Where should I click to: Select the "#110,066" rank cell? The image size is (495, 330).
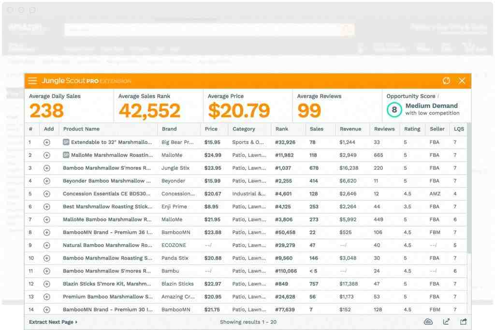pyautogui.click(x=286, y=271)
